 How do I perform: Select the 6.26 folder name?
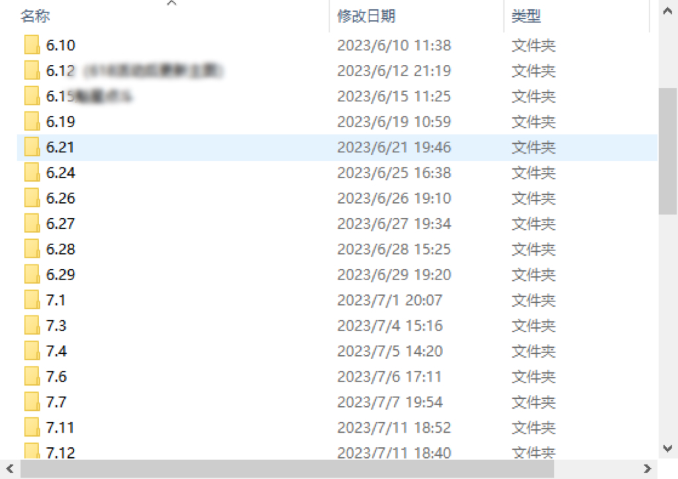click(60, 198)
